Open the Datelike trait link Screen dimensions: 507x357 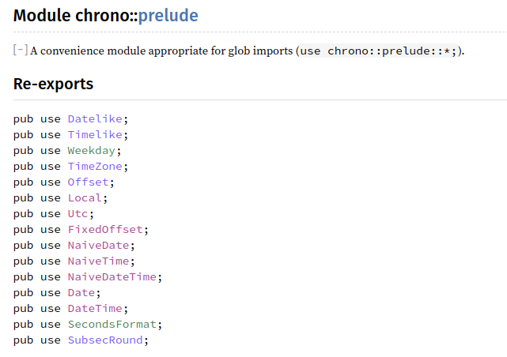tap(95, 118)
